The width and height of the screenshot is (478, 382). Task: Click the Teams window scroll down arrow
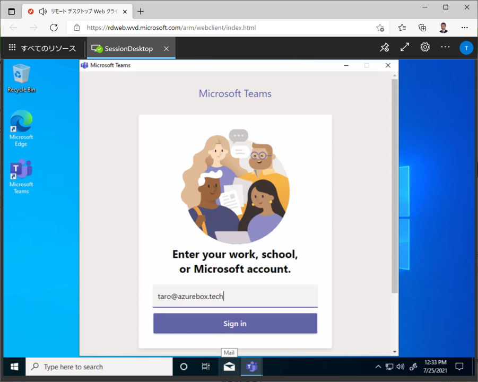395,352
